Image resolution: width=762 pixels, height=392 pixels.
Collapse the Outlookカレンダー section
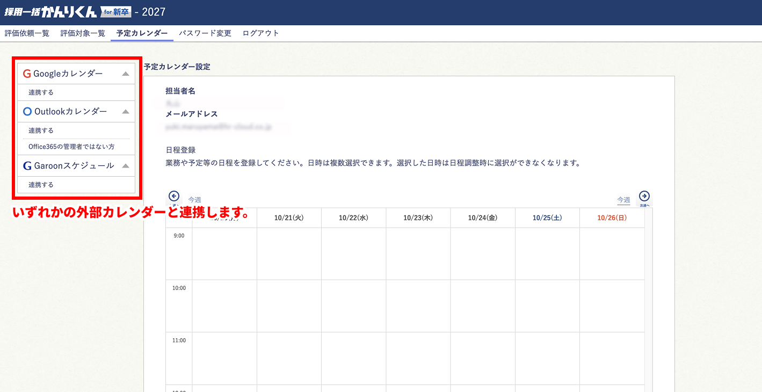[x=126, y=112]
